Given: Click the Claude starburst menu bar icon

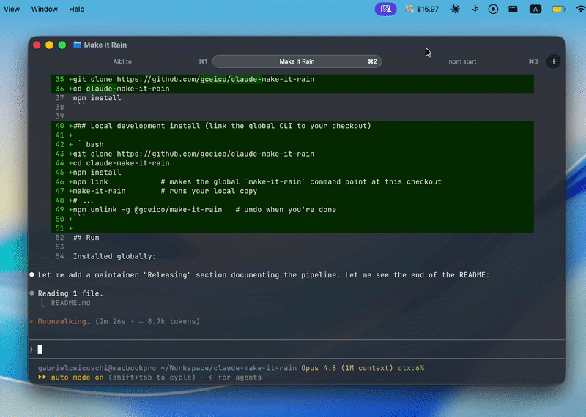Looking at the screenshot, I should [455, 9].
